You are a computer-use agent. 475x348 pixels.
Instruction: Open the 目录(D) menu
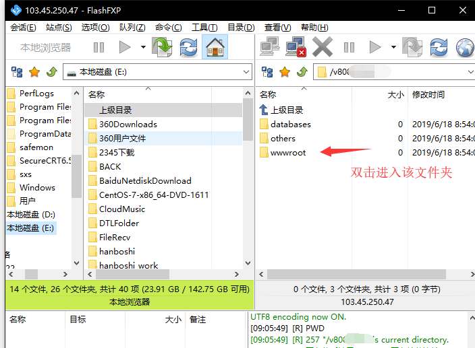tap(241, 28)
